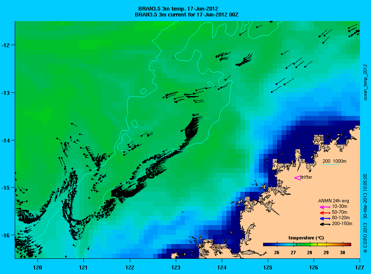Click the colorbar tick label 26
The height and width of the screenshot is (274, 371).
coord(277,253)
